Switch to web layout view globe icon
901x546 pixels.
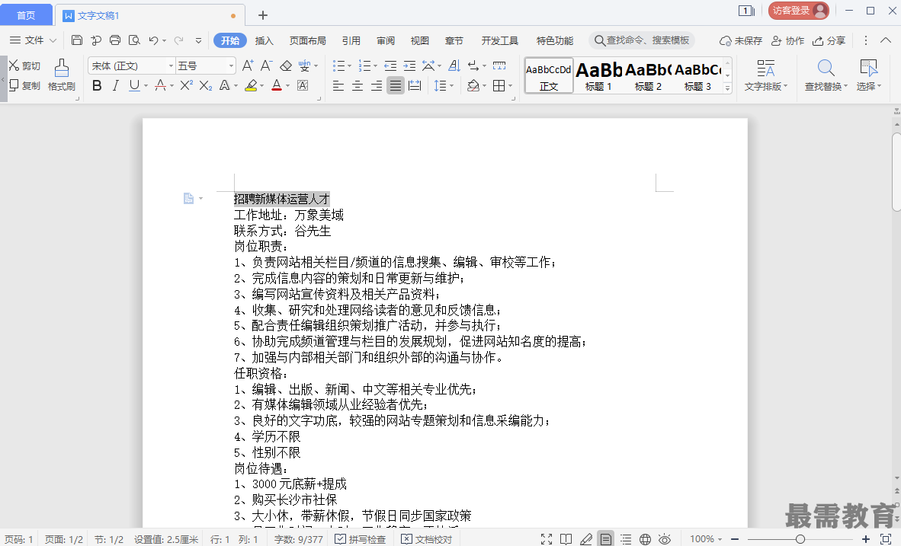646,538
